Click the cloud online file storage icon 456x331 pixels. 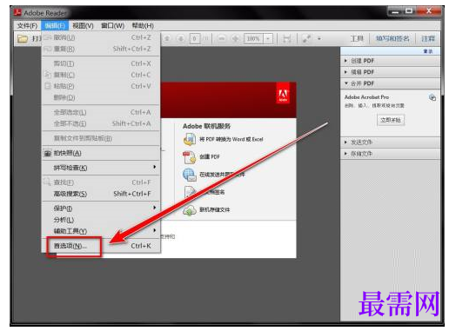190,210
